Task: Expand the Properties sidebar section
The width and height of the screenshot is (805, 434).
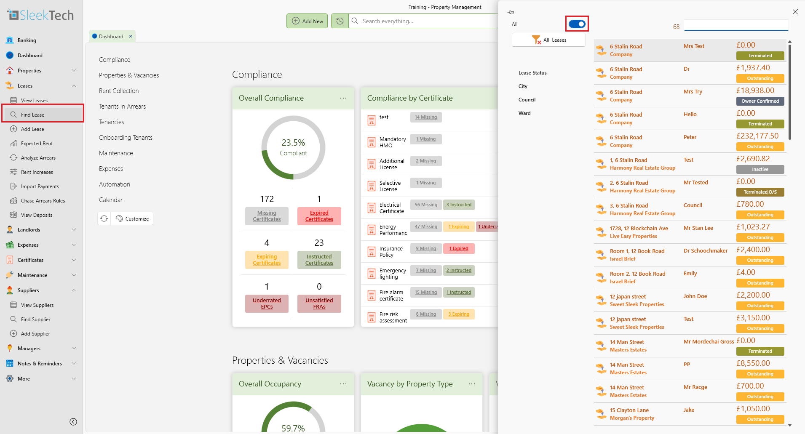Action: pyautogui.click(x=74, y=71)
